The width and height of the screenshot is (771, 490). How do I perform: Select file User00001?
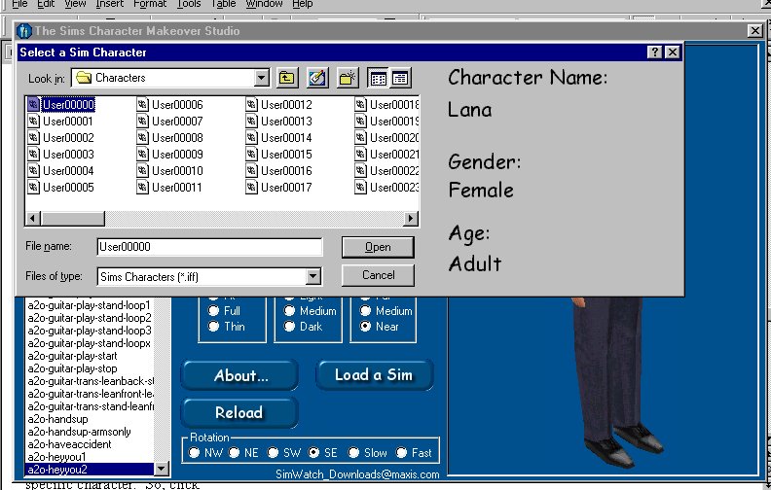[60, 122]
